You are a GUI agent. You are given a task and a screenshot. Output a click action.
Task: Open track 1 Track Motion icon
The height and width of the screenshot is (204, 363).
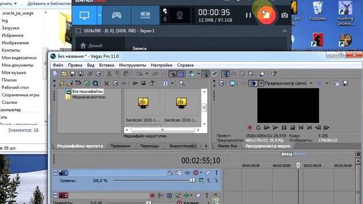179,172
